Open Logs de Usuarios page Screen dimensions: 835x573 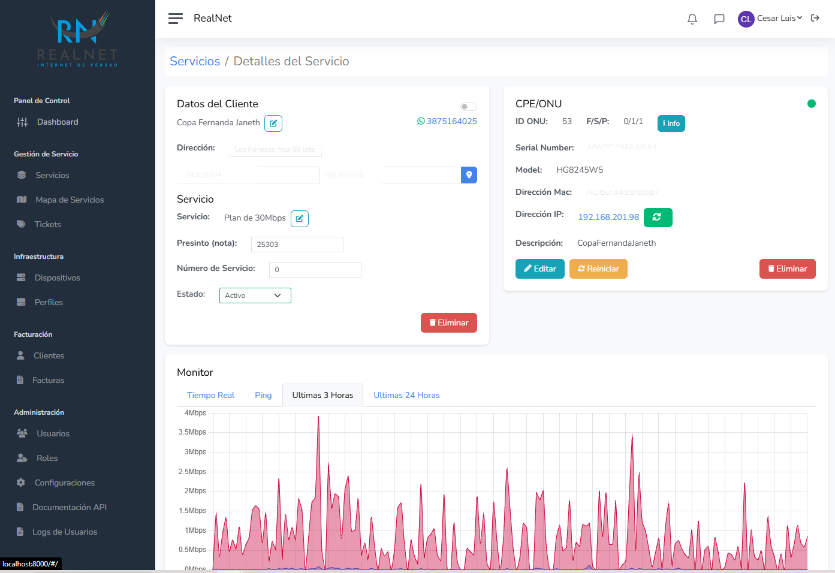(65, 532)
